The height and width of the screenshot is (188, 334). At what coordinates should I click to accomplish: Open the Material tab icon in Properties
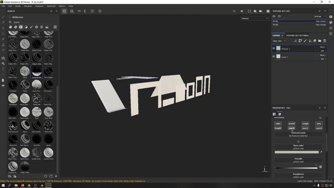click(280, 114)
